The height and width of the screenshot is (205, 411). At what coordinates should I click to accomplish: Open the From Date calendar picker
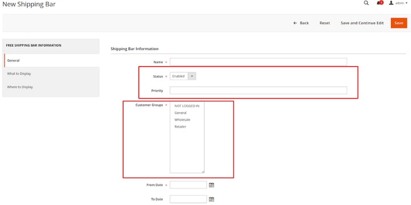tap(212, 185)
